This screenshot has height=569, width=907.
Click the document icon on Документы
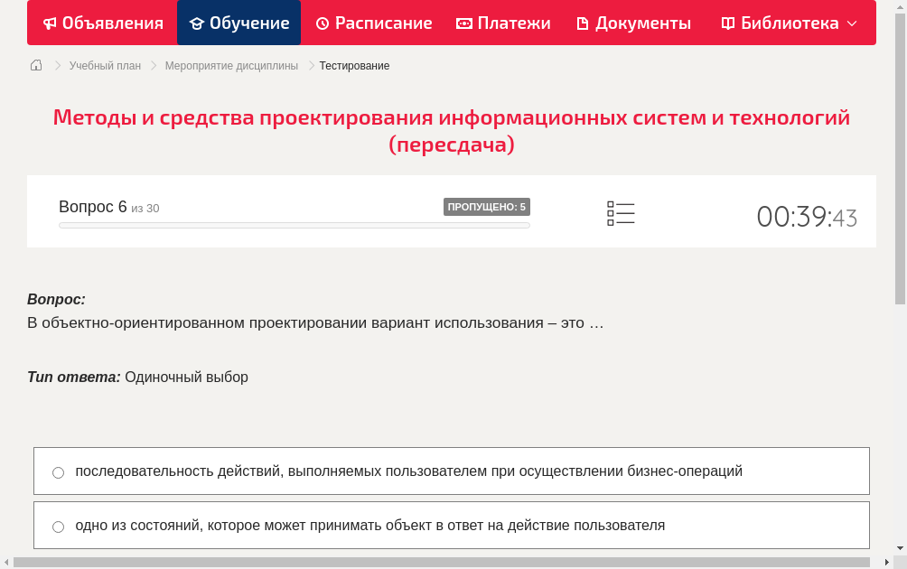click(583, 23)
